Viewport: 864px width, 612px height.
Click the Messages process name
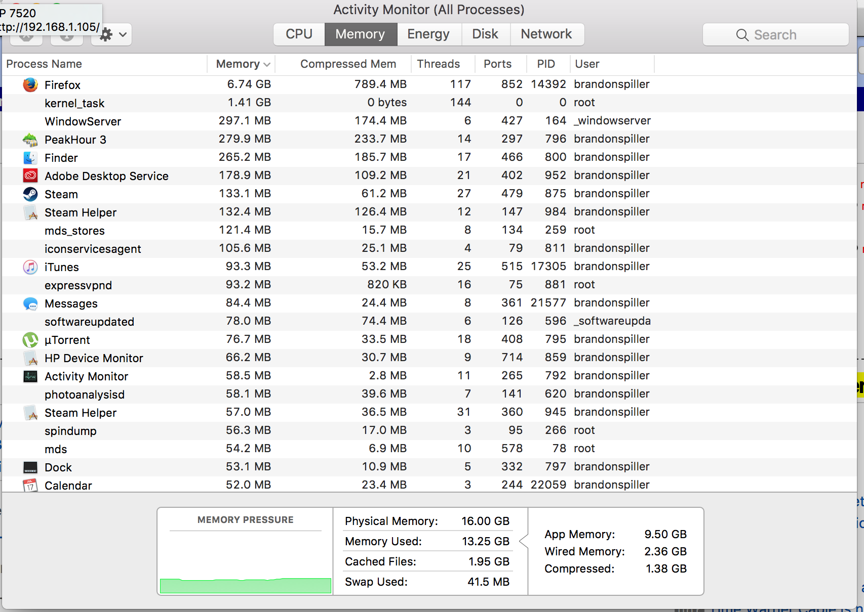(x=71, y=303)
